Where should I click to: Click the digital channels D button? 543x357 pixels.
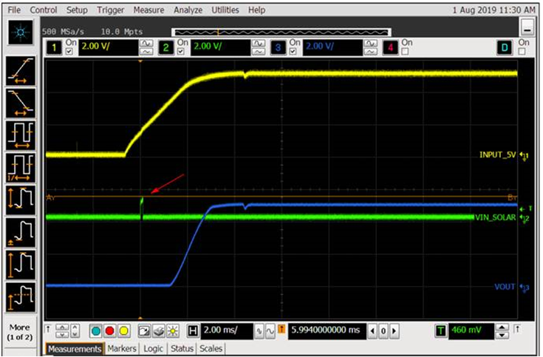tap(505, 47)
